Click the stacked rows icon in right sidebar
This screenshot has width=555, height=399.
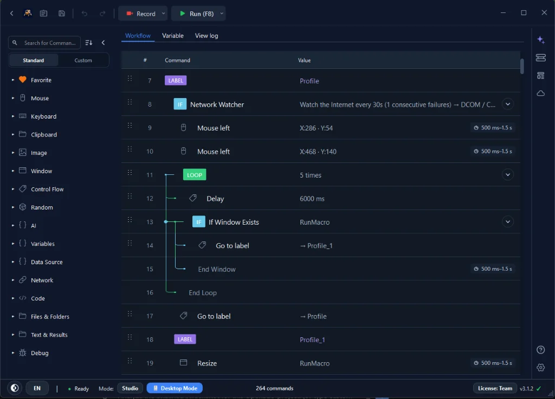[x=540, y=57]
